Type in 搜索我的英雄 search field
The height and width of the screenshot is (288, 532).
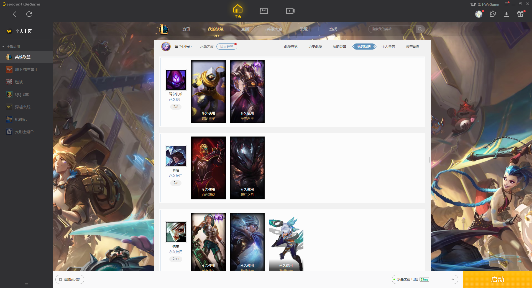392,29
